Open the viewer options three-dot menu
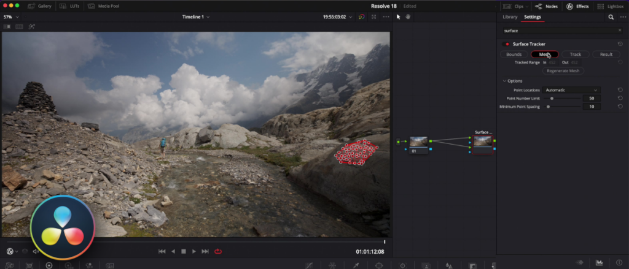The width and height of the screenshot is (629, 269). [386, 17]
